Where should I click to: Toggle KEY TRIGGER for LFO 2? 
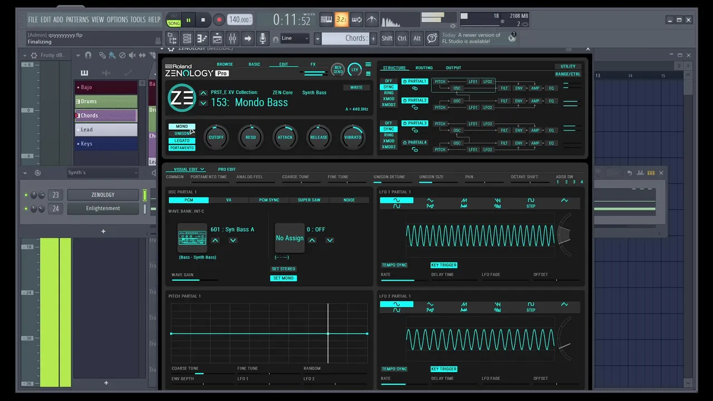(x=444, y=369)
